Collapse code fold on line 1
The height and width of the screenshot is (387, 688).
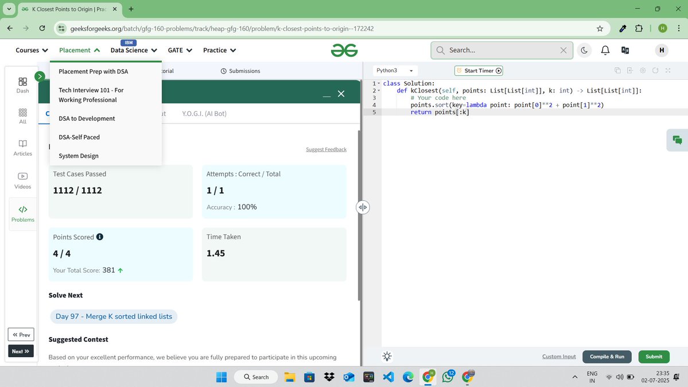point(379,83)
